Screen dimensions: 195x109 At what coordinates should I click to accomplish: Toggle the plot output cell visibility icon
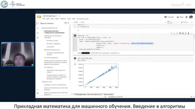(75, 65)
